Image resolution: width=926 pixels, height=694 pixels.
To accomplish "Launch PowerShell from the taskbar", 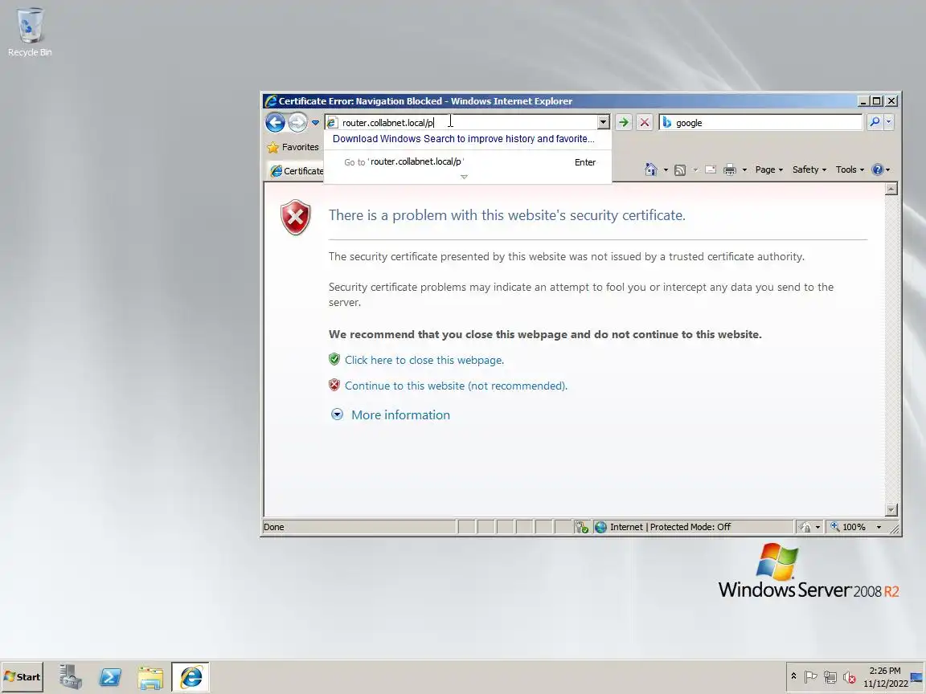I will 110,677.
